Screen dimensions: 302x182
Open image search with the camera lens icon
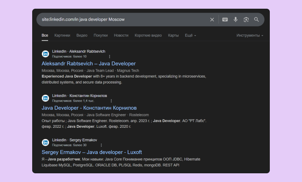(246, 19)
